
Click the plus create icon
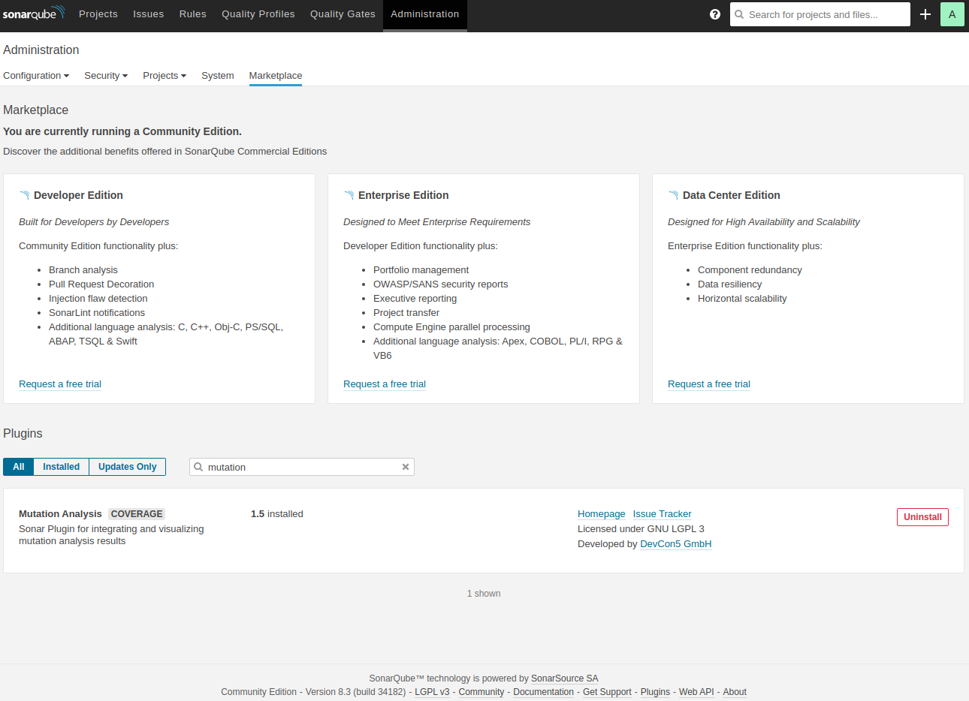click(925, 14)
